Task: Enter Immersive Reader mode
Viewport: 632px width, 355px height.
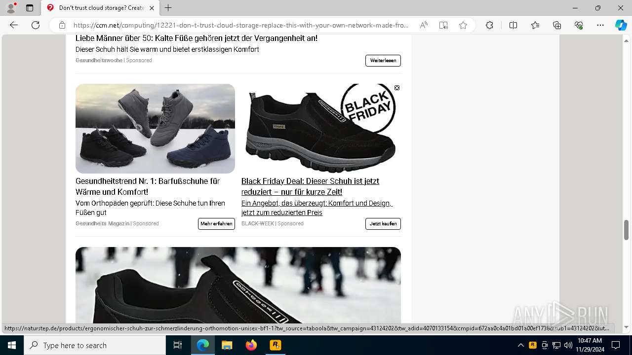Action: pos(443,25)
